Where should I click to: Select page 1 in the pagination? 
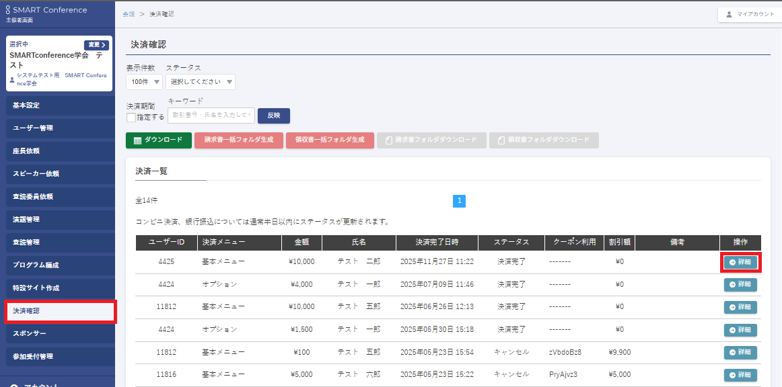coord(459,201)
